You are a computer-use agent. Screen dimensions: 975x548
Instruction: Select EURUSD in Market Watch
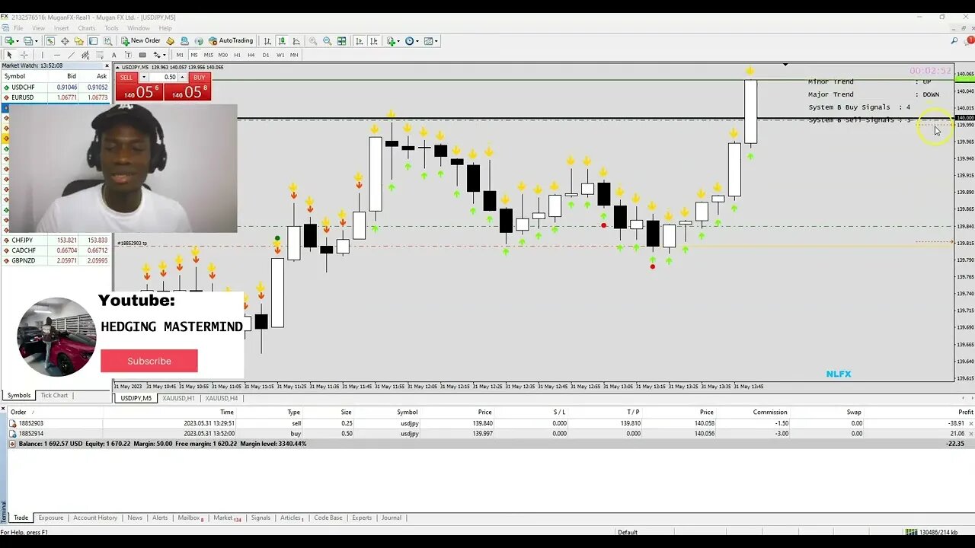[x=56, y=97]
